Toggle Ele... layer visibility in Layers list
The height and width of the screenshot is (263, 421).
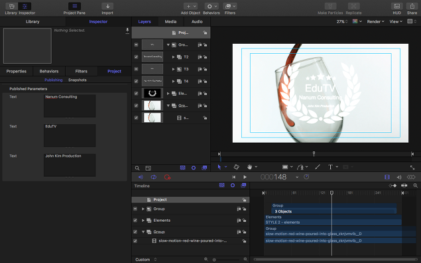tap(136, 94)
